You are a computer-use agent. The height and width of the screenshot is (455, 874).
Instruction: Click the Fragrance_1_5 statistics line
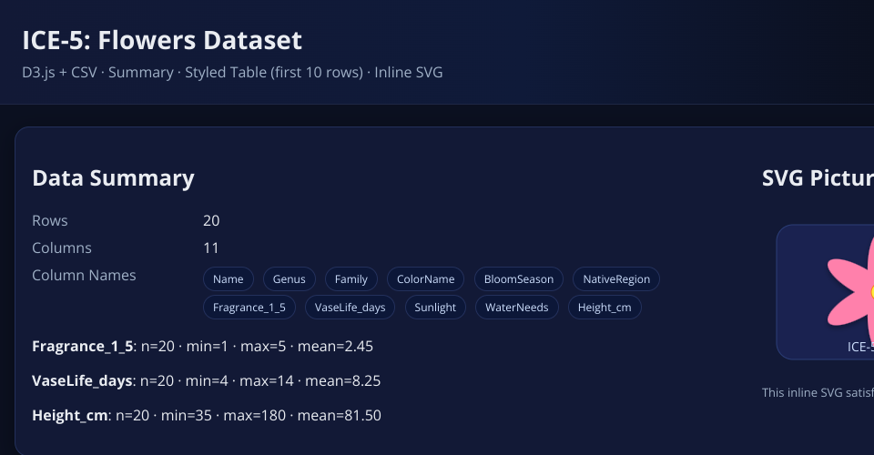202,347
